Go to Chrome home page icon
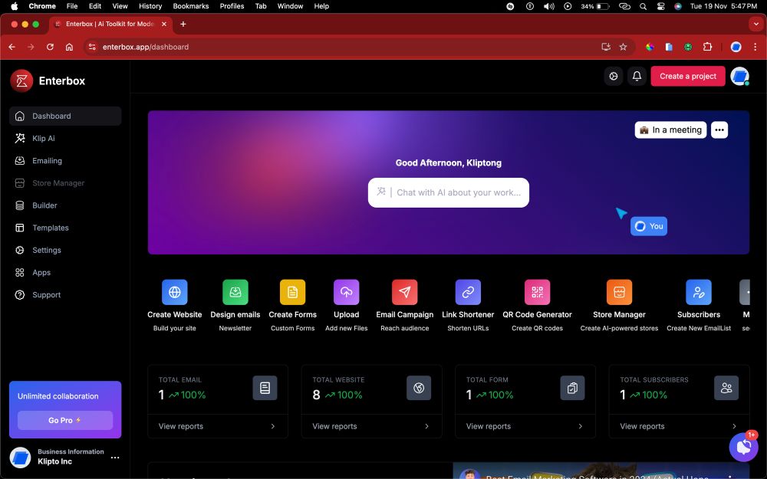This screenshot has height=479, width=767. tap(70, 47)
